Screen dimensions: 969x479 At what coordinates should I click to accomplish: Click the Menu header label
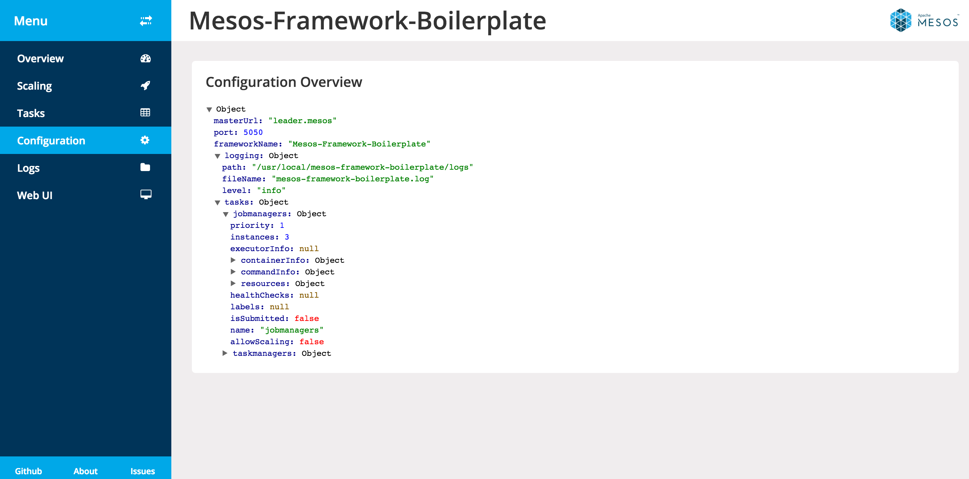tap(31, 21)
